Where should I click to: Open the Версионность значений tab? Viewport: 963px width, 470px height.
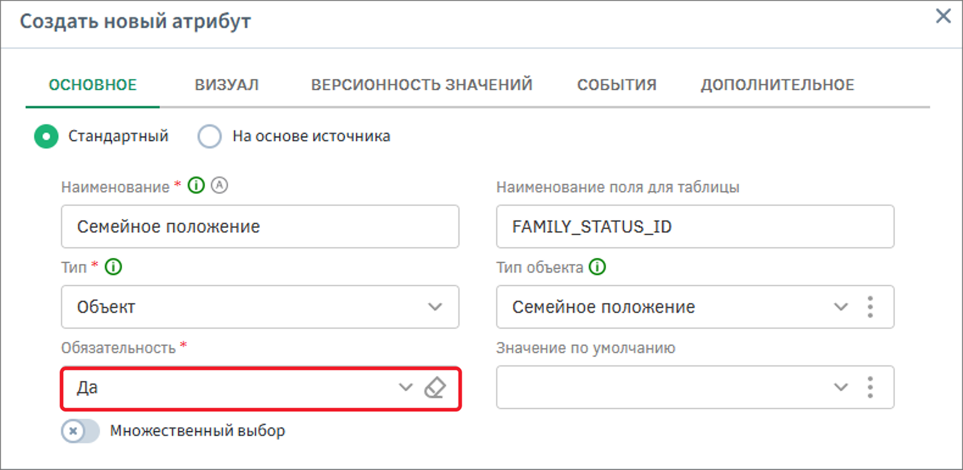(x=422, y=85)
